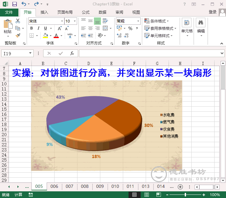Image resolution: width=226 pixels, height=198 pixels.
Task: Open the font size 10 dropdown
Action: coord(75,21)
